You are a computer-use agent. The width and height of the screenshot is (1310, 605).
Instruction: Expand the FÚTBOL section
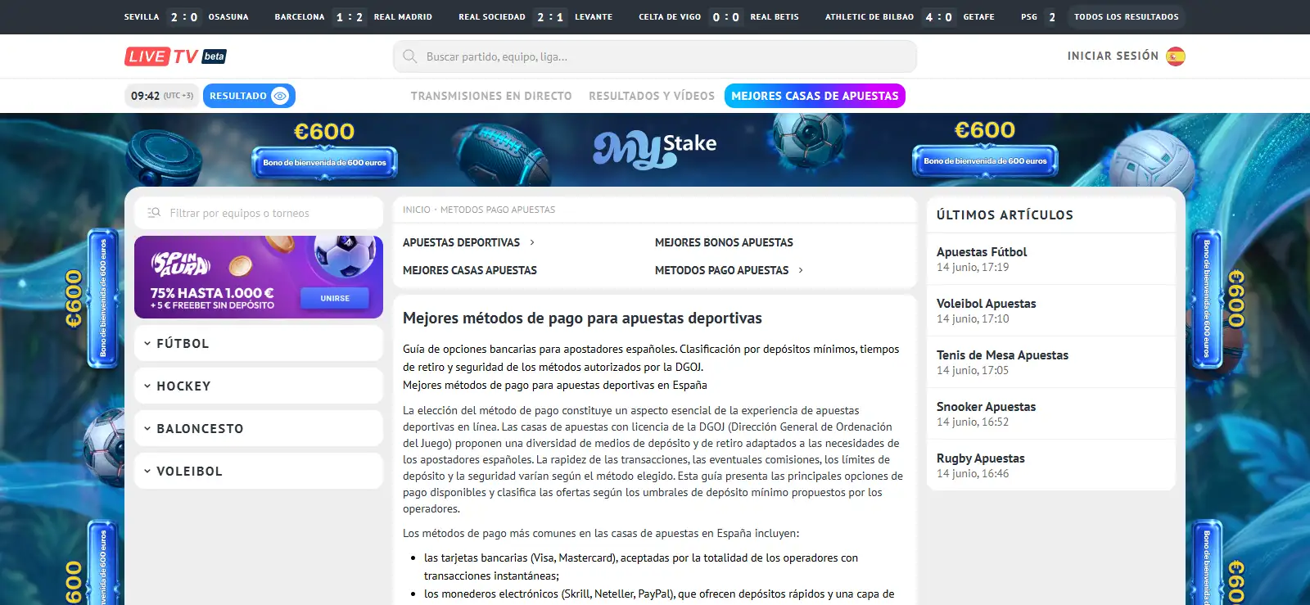tap(259, 343)
